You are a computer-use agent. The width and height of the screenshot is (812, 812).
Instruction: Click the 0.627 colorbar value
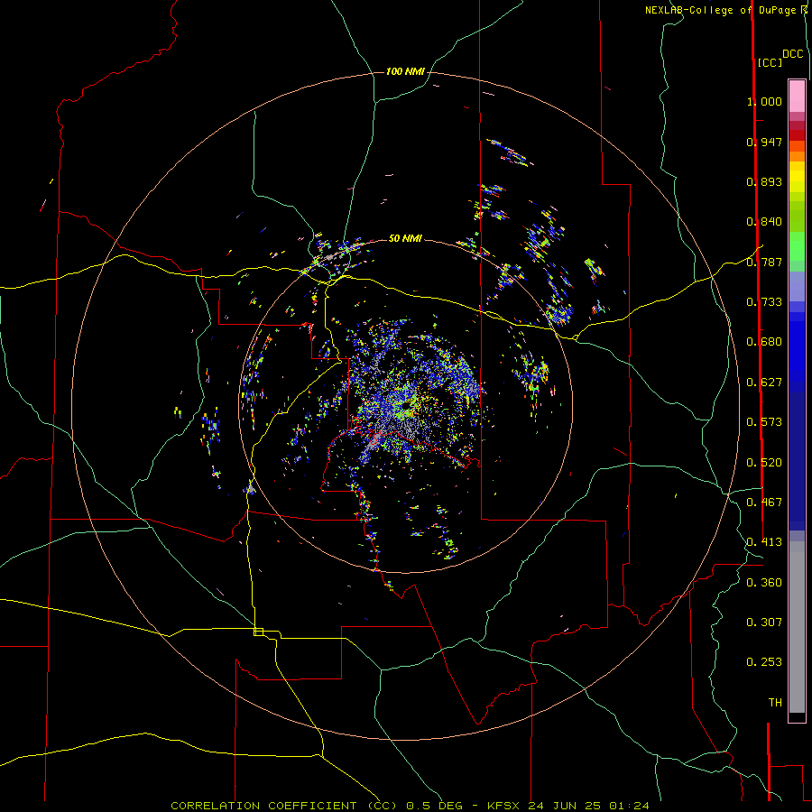point(764,383)
